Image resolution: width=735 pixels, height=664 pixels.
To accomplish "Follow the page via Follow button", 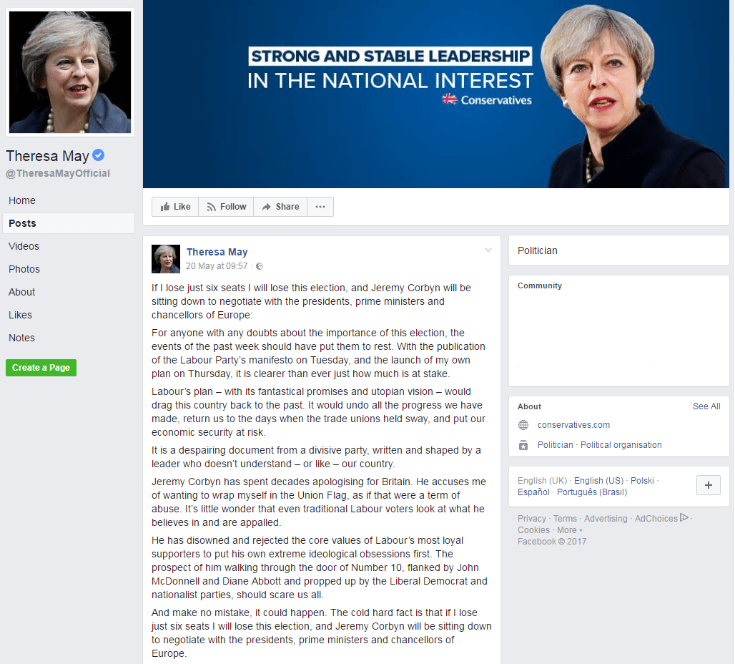I will 226,207.
